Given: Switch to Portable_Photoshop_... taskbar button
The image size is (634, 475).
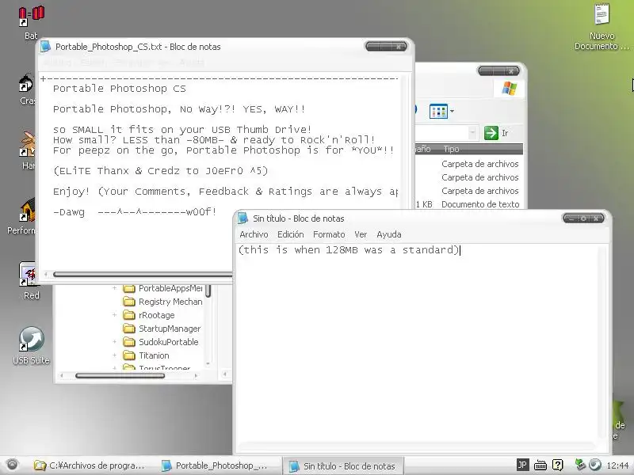Looking at the screenshot, I should [x=215, y=465].
